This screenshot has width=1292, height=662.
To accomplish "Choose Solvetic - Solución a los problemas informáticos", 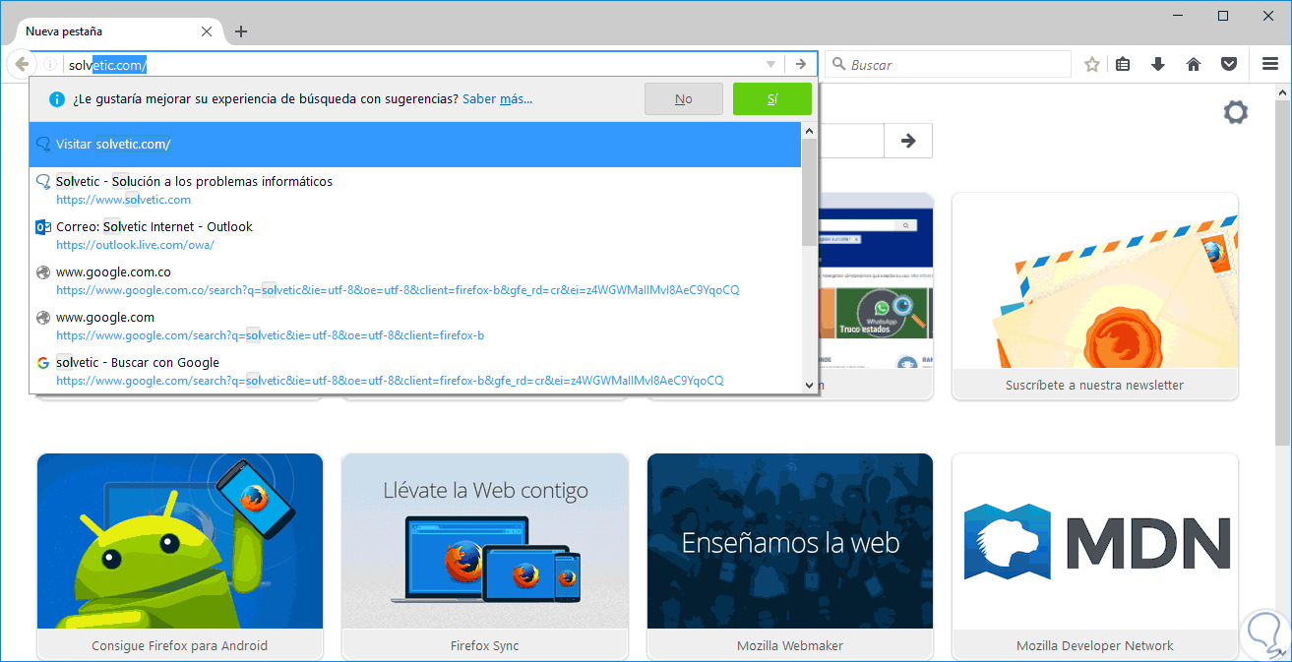I will tap(415, 190).
